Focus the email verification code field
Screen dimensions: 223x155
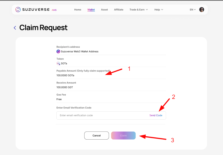tap(101, 115)
